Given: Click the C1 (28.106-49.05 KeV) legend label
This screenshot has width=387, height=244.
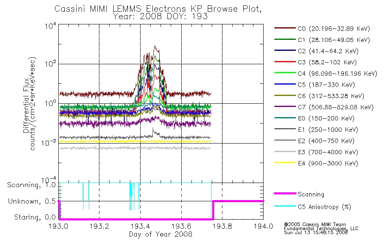Looking at the screenshot, I should 334,40.
